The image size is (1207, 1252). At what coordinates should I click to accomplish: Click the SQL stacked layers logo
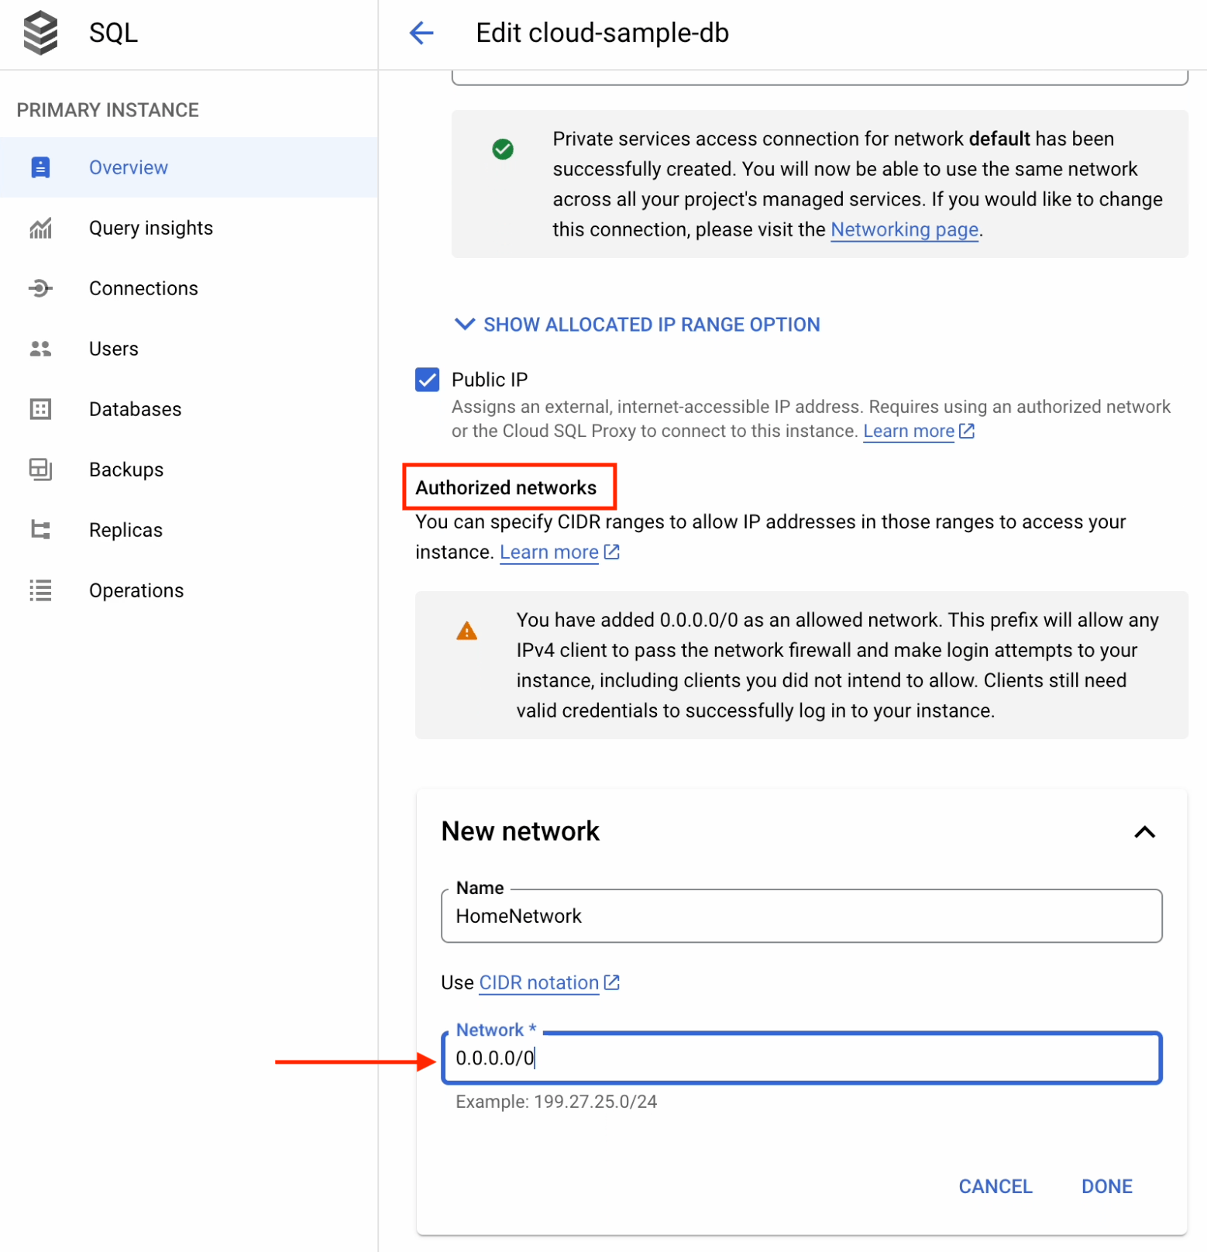[x=40, y=33]
